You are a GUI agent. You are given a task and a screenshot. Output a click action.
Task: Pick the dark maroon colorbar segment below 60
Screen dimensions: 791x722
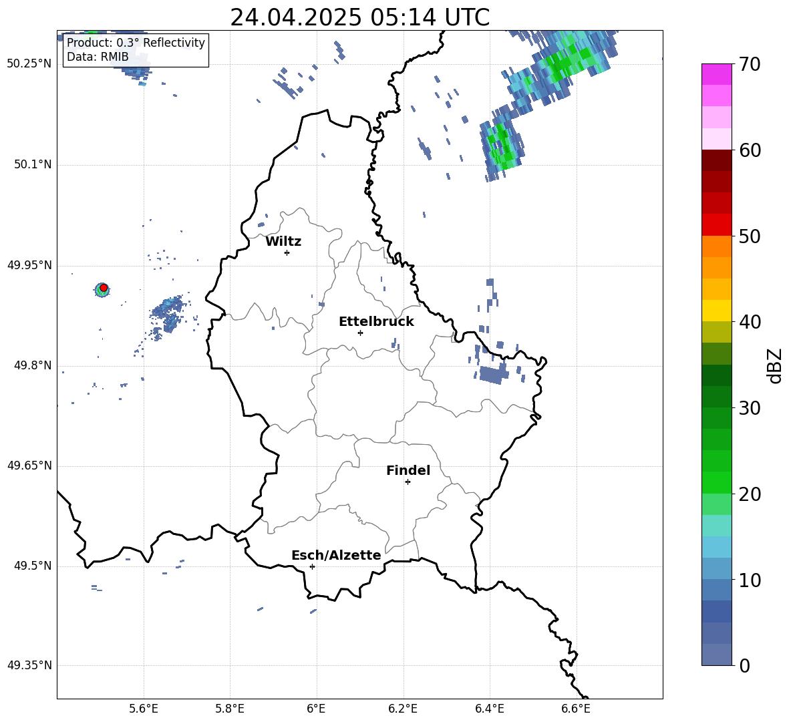coord(716,160)
